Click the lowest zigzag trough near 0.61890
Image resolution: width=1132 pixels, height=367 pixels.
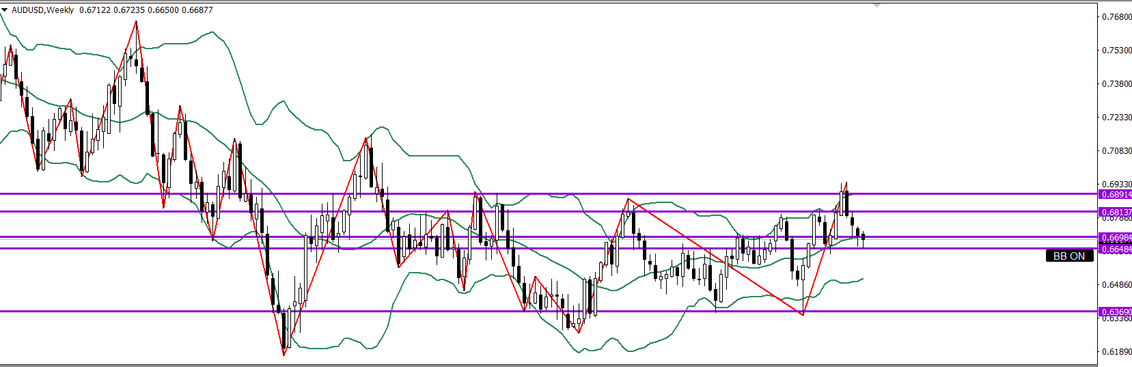[284, 354]
